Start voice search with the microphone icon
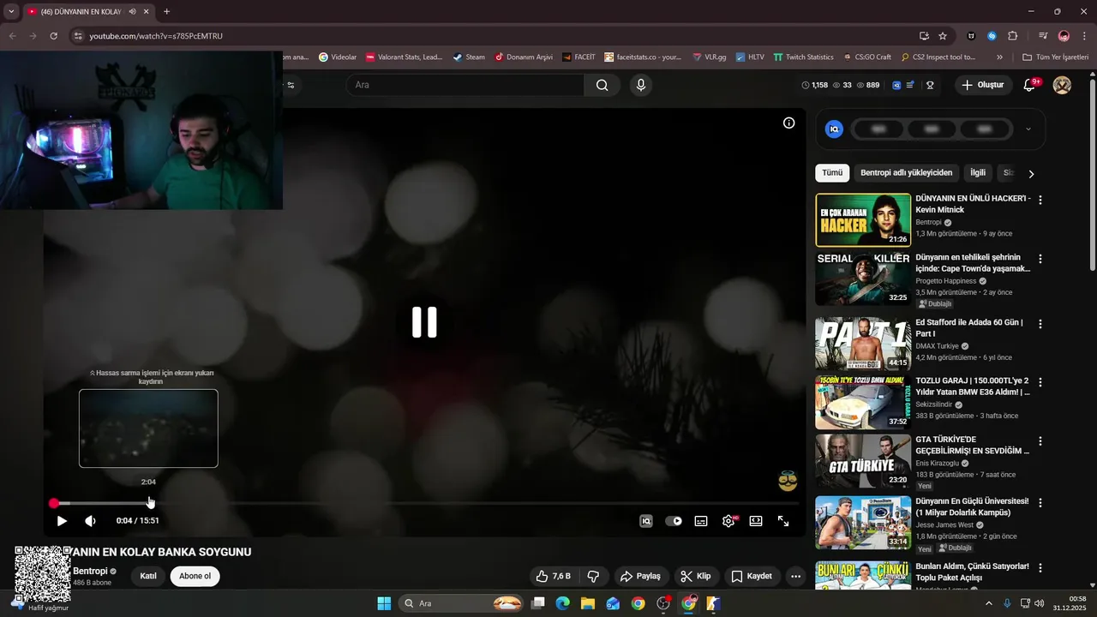This screenshot has height=617, width=1097. pos(640,85)
